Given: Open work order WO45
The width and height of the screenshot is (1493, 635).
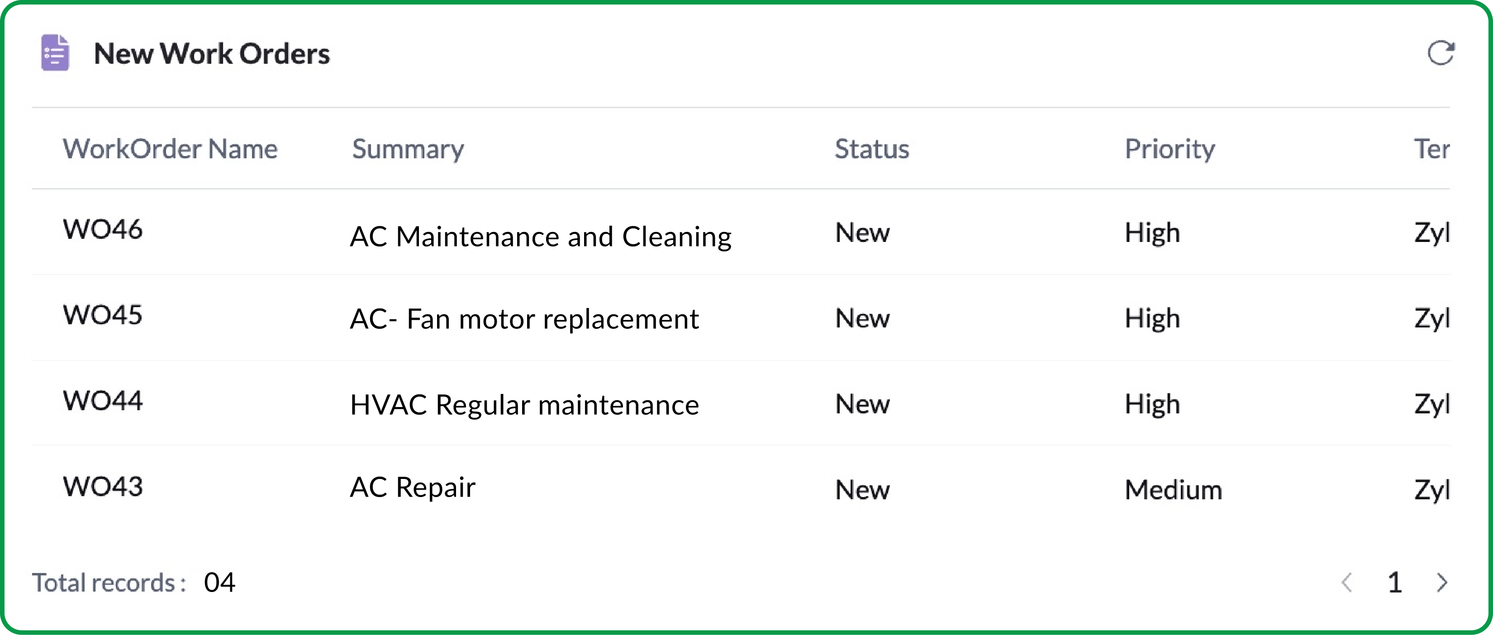Looking at the screenshot, I should (x=103, y=315).
